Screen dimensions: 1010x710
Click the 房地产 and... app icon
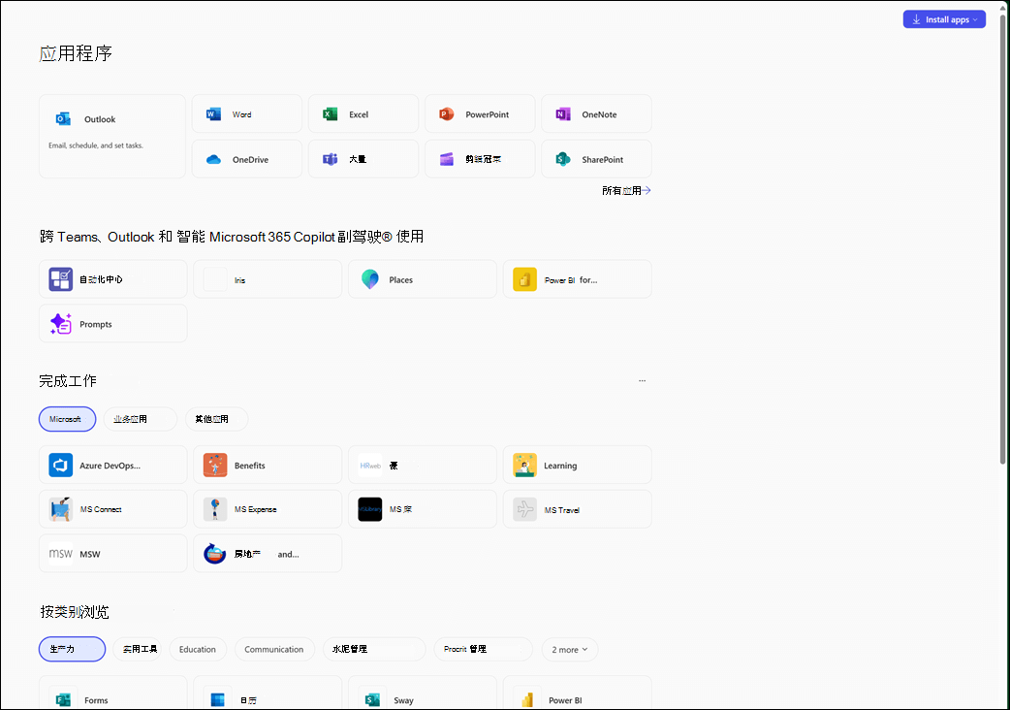click(215, 554)
